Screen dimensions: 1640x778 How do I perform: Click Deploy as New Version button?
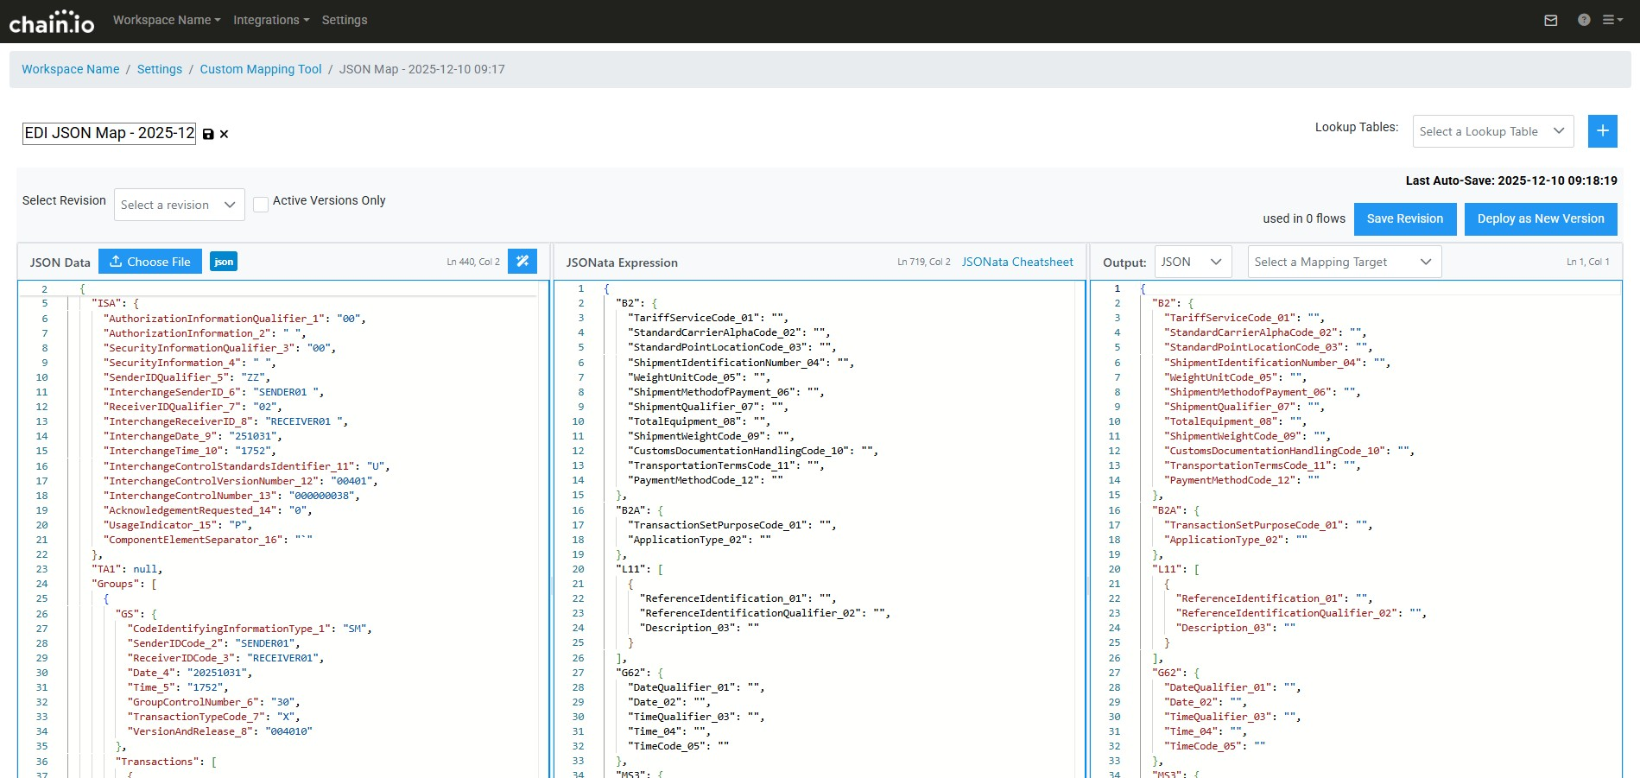click(x=1540, y=218)
